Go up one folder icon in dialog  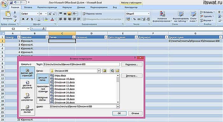(104, 71)
